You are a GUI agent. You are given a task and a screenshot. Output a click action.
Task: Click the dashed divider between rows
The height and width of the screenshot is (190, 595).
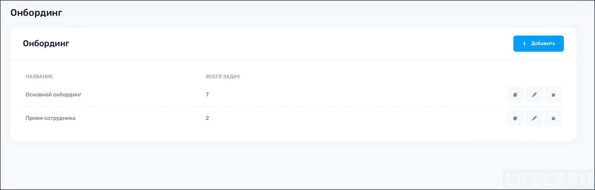[x=293, y=106]
